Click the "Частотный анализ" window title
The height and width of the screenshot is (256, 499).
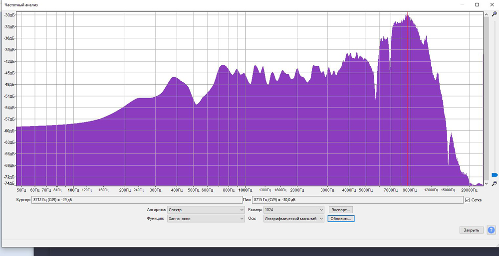22,5
